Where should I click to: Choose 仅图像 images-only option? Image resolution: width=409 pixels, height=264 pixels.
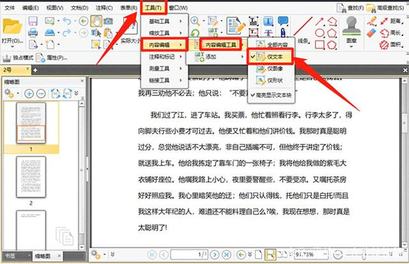[x=271, y=69]
